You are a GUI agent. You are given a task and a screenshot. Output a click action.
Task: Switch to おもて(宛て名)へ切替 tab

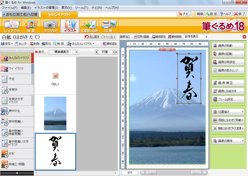[20, 14]
